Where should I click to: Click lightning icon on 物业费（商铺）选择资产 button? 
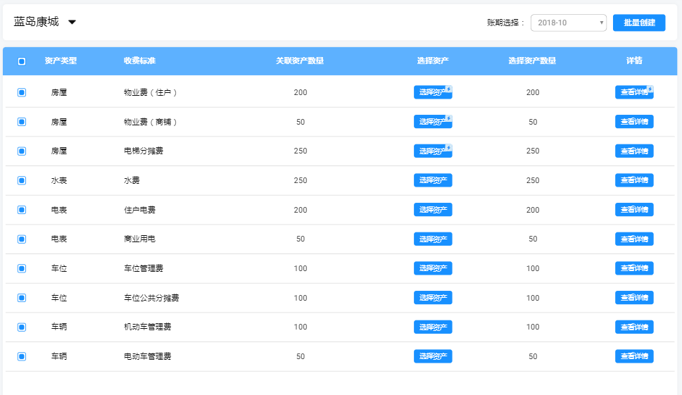[449, 118]
